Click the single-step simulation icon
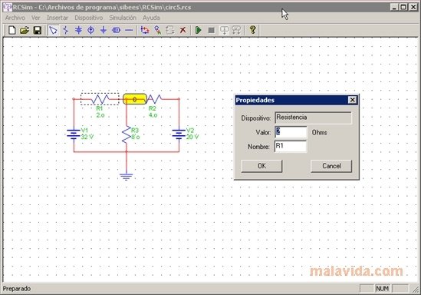This screenshot has height=295, width=421. click(x=224, y=30)
